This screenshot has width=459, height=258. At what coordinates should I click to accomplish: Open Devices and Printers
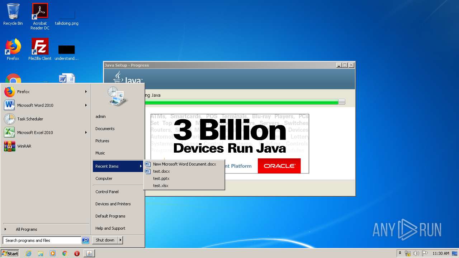coord(118,204)
